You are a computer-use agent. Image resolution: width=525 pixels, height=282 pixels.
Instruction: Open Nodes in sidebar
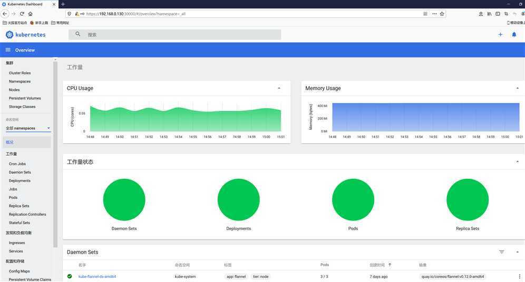(x=14, y=89)
